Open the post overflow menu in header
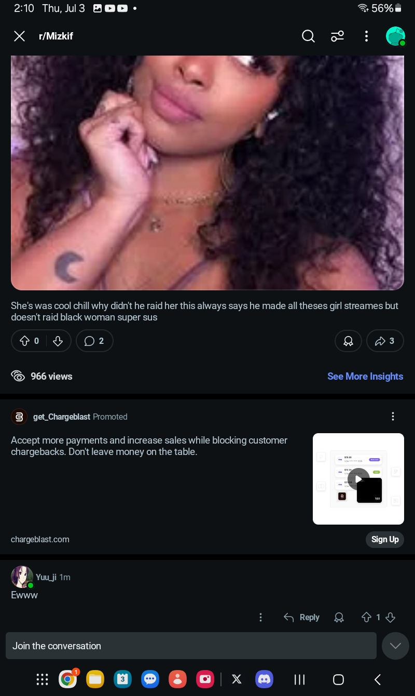This screenshot has width=415, height=696. [x=366, y=36]
